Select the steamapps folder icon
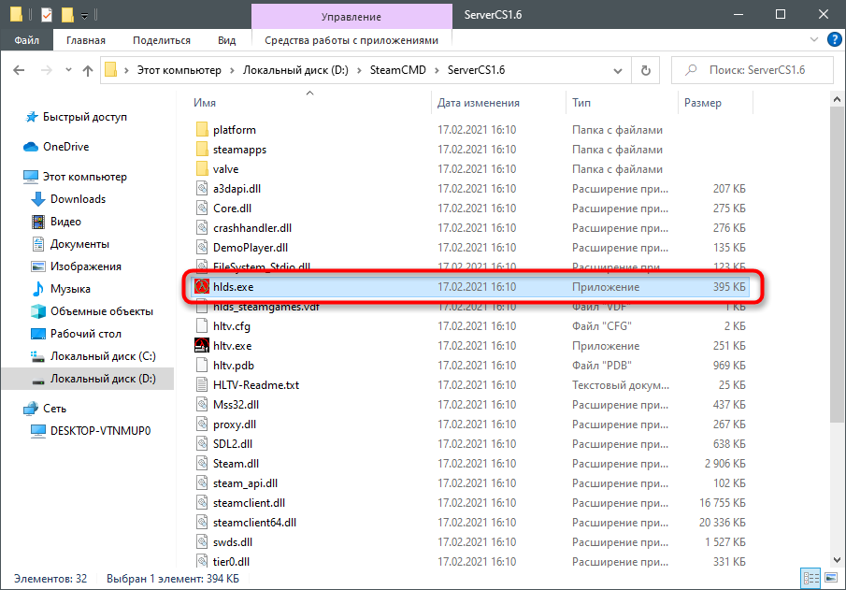Viewport: 846px width, 590px height. pyautogui.click(x=202, y=150)
